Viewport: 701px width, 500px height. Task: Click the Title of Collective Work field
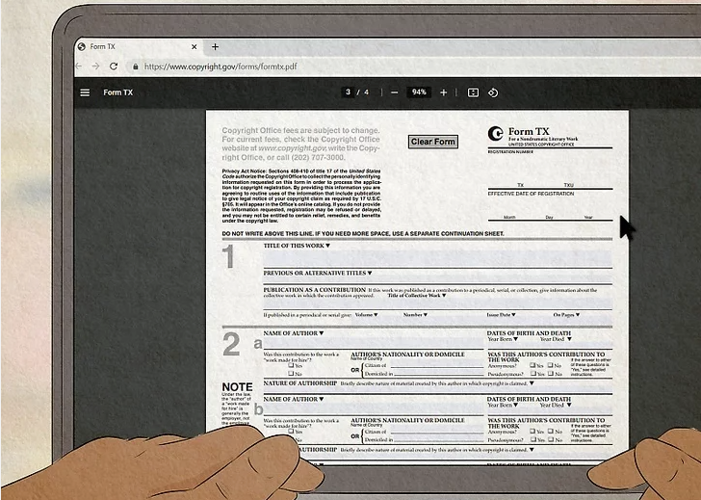[437, 303]
